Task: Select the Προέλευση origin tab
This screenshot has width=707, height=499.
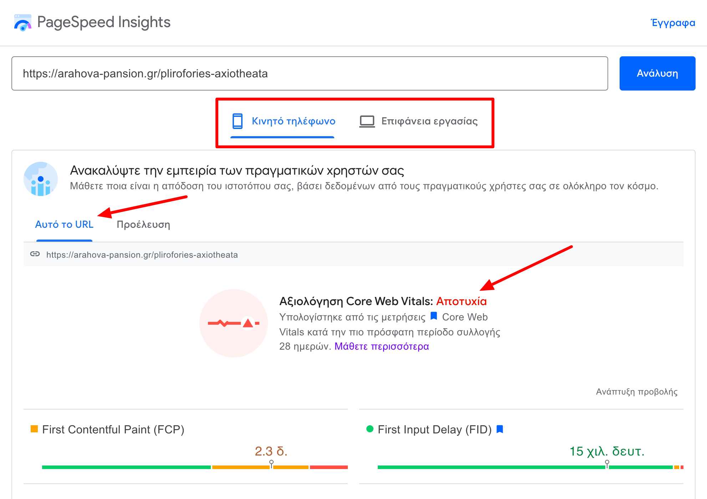Action: click(143, 225)
